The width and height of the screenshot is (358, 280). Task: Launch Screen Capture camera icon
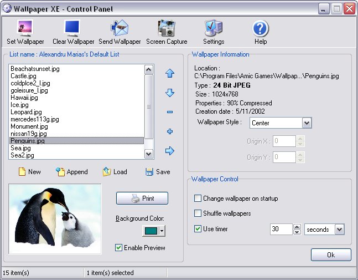click(x=167, y=28)
